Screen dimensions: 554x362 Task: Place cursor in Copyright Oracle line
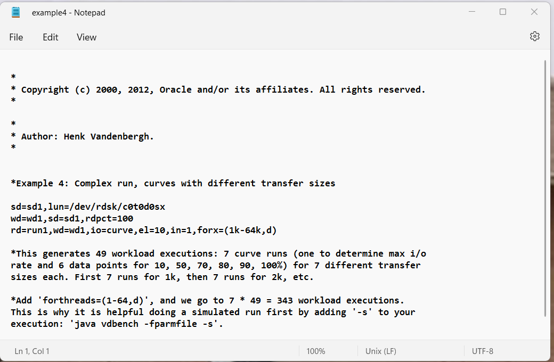tap(218, 90)
